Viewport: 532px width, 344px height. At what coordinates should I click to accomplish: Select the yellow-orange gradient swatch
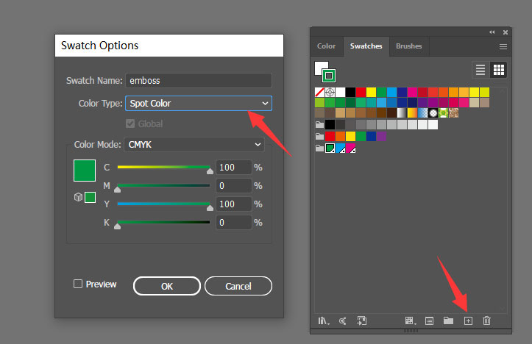412,113
